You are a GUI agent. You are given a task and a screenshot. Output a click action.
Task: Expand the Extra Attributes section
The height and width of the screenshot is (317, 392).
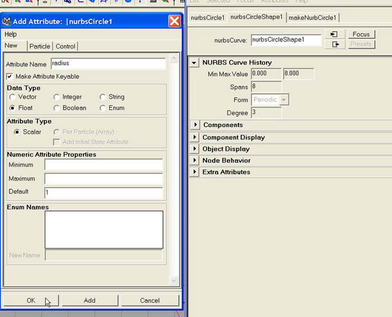[194, 172]
